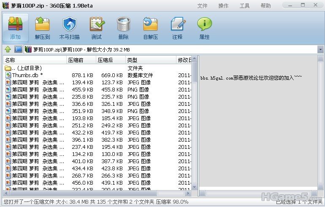
Task: Open the 文件 (File) menu
Action: (x=202, y=6)
